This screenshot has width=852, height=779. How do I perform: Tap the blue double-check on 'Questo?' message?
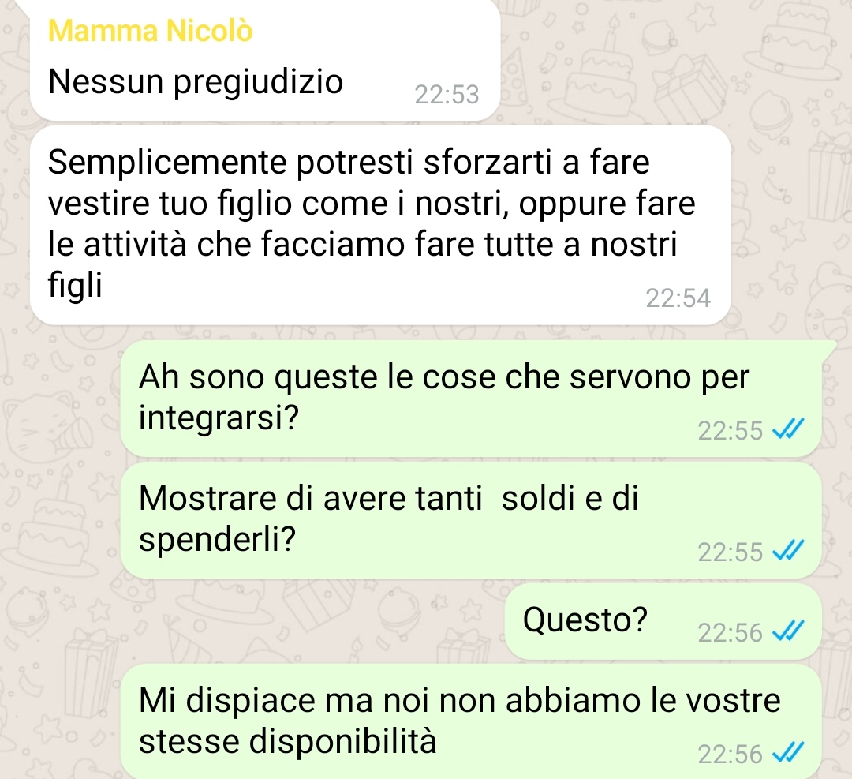click(787, 631)
